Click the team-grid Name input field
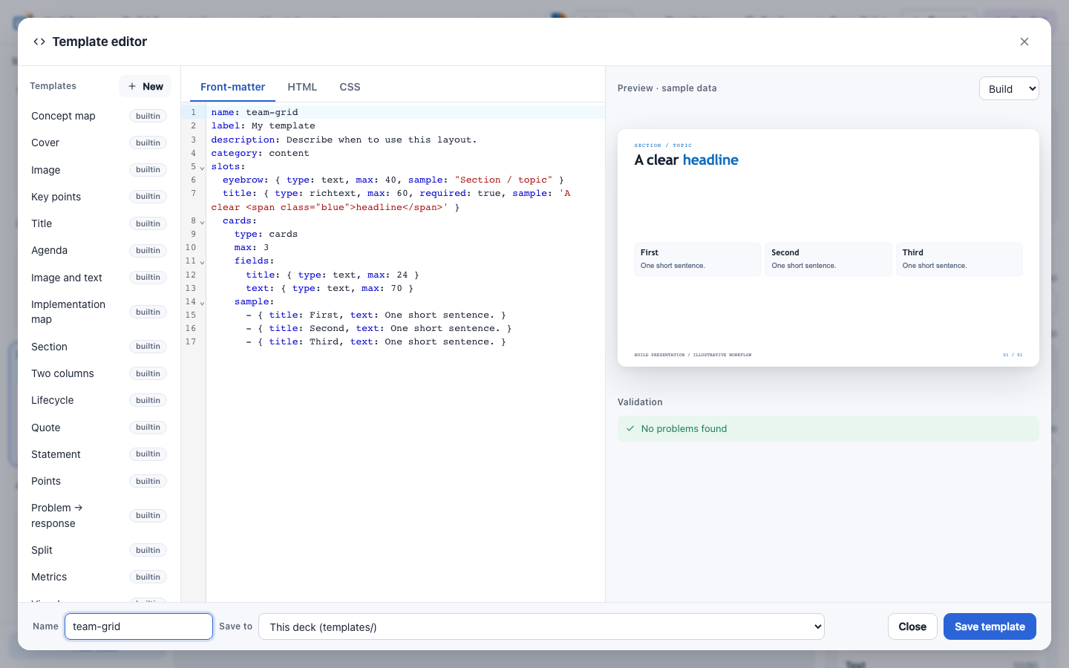The height and width of the screenshot is (668, 1069). pyautogui.click(x=139, y=626)
